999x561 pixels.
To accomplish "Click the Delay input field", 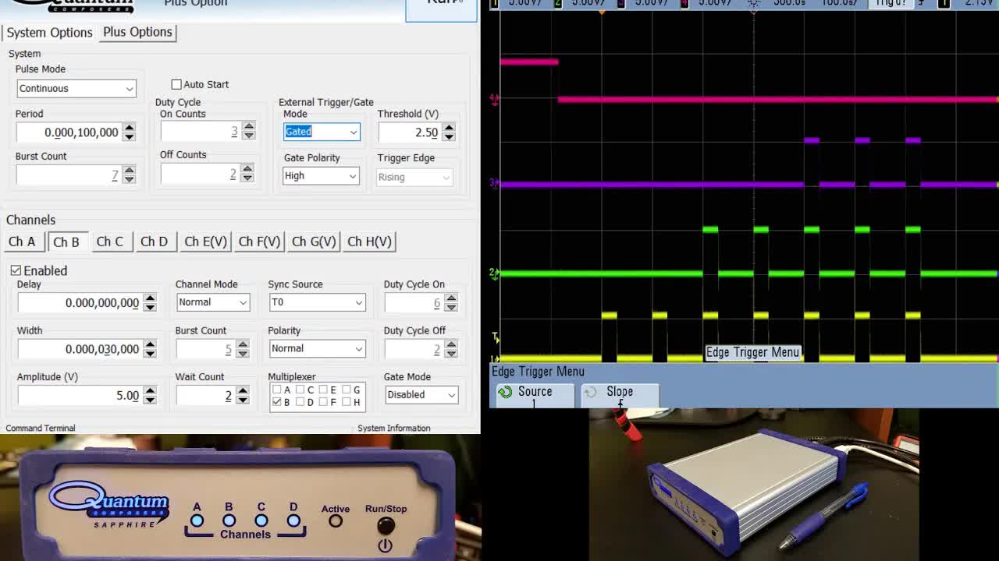I will pos(80,303).
